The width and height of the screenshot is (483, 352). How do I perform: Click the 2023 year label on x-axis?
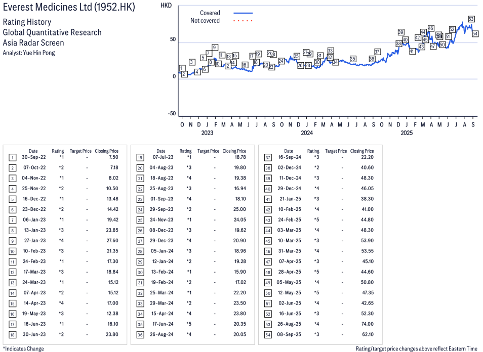tap(207, 133)
